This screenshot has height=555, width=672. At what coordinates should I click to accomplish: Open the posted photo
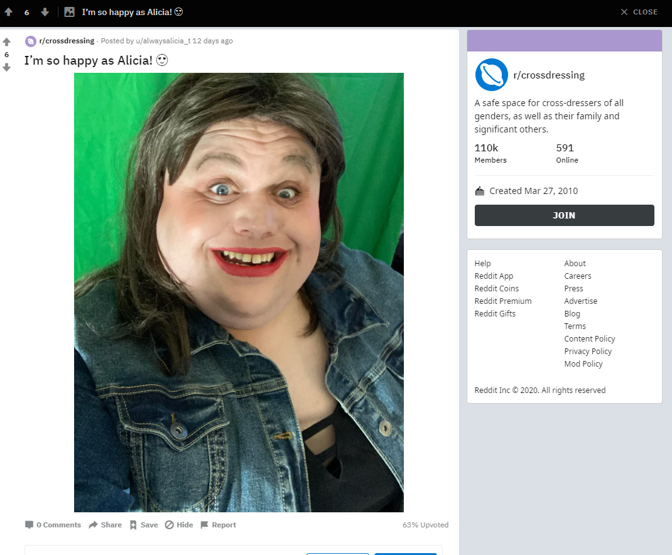(x=239, y=293)
